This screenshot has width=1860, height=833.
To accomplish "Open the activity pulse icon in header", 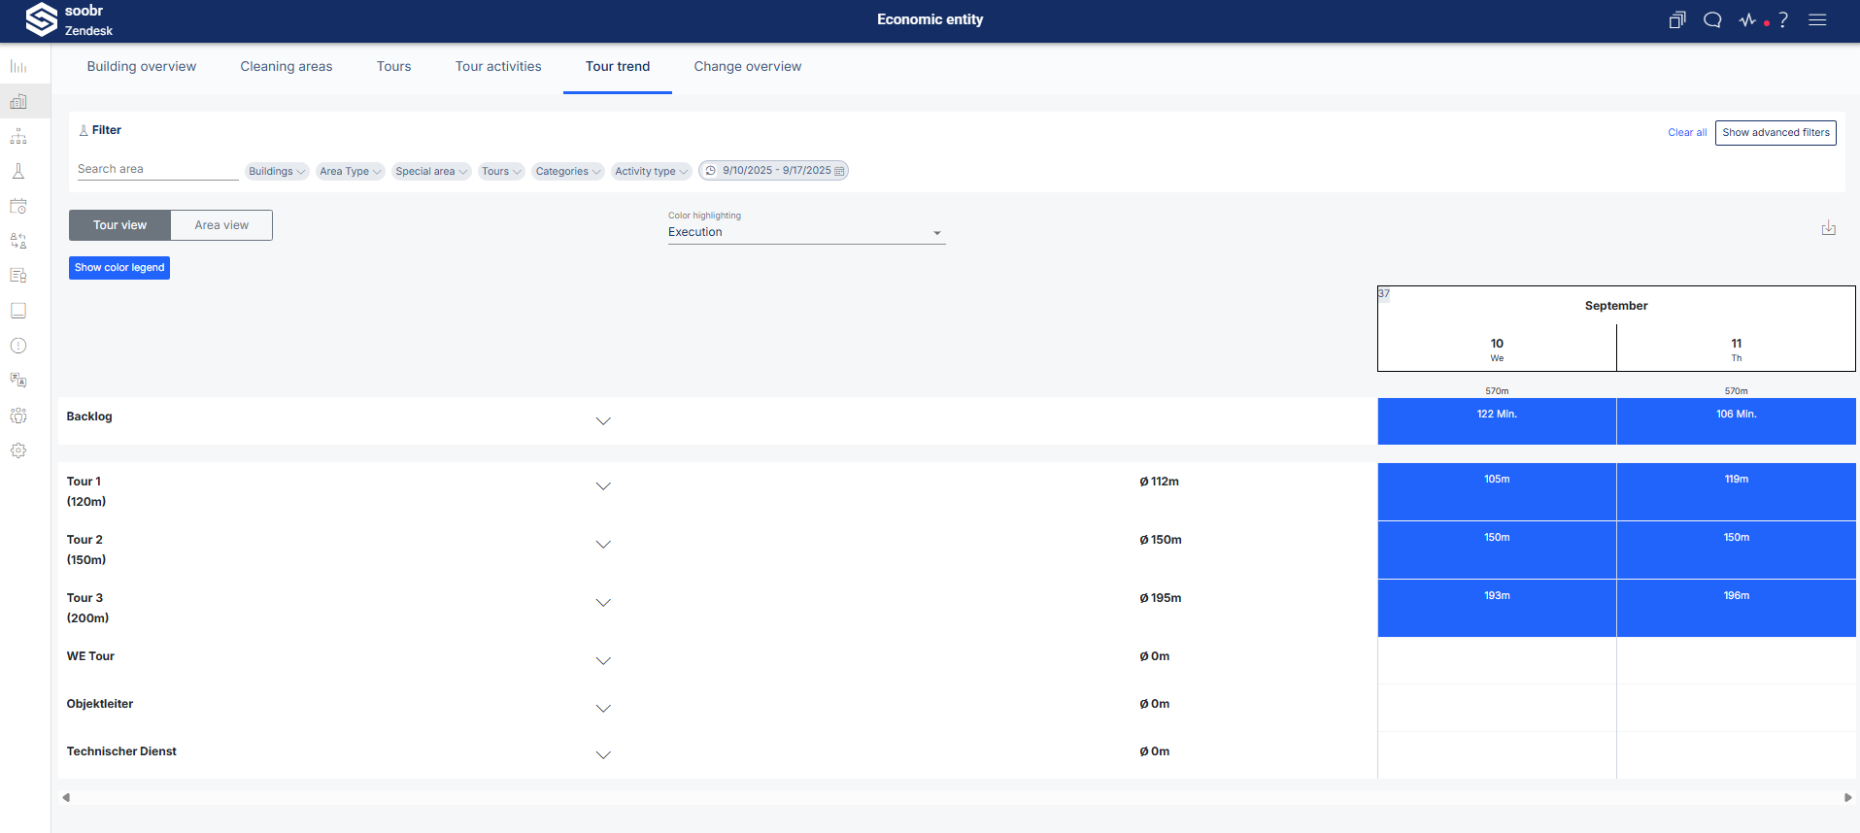I will 1747,19.
